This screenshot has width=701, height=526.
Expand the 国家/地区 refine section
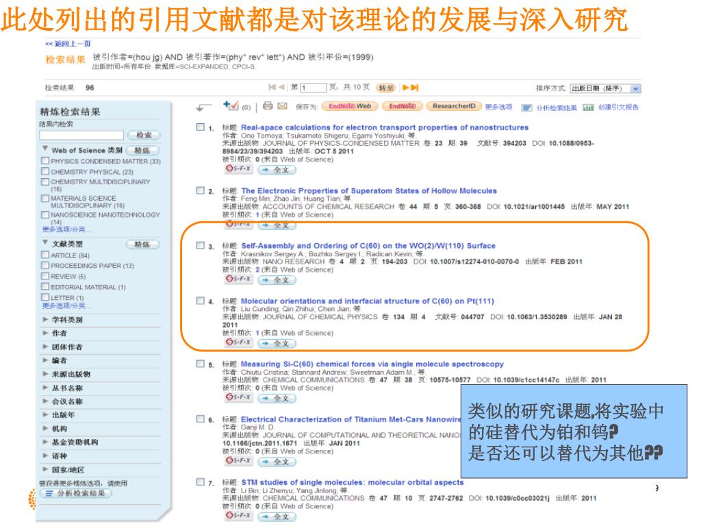pos(45,469)
